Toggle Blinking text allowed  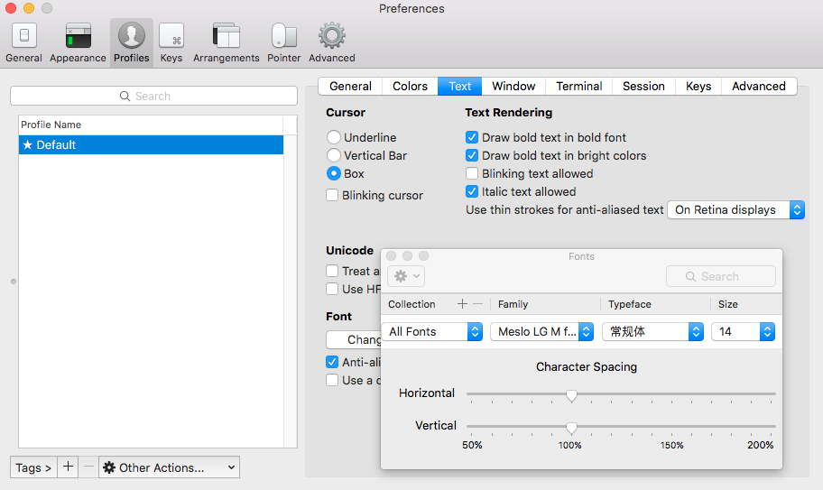472,173
